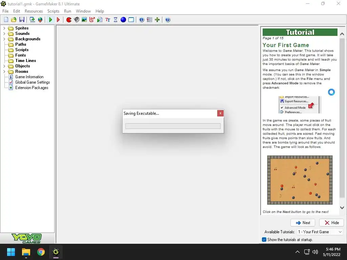Open the Run menu
The image size is (347, 260).
pyautogui.click(x=67, y=11)
